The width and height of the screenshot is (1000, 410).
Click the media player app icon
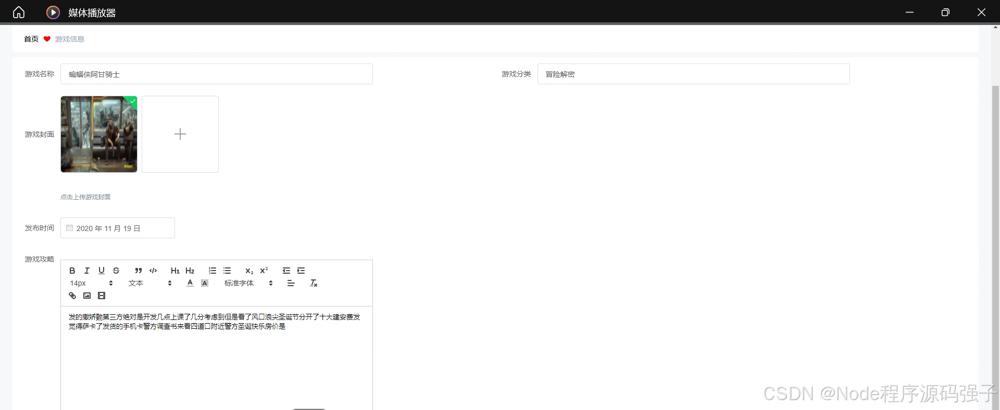53,12
